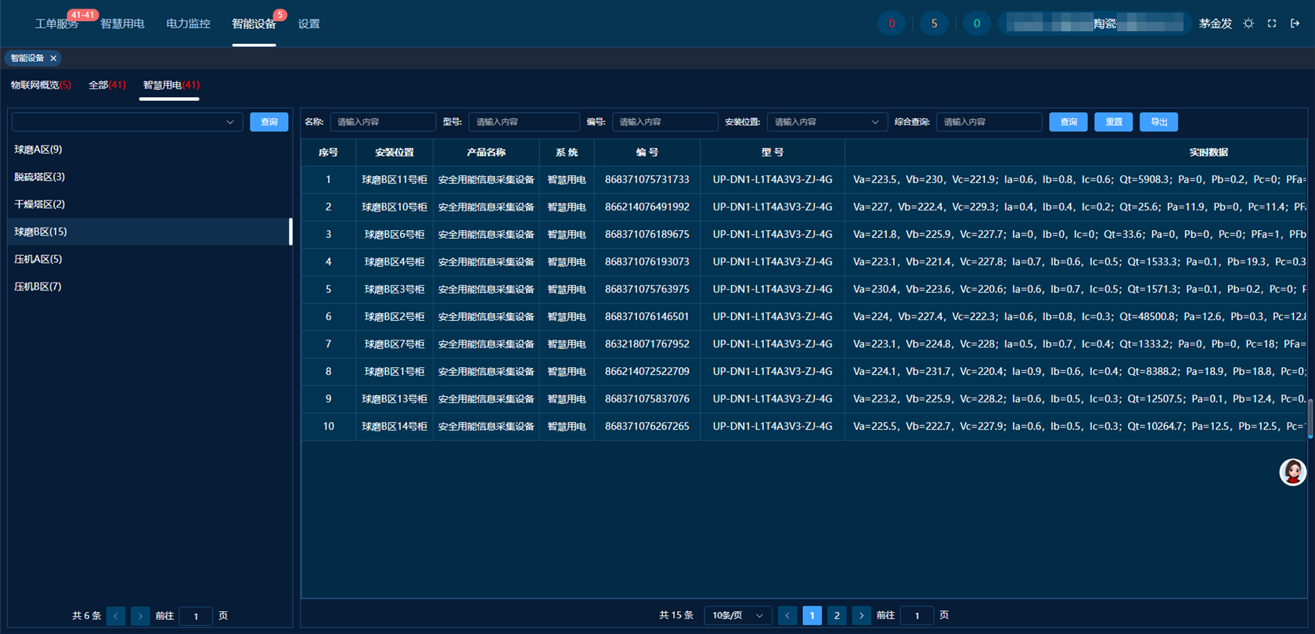
Task: Toggle the light/dark theme sun icon
Action: point(1248,23)
